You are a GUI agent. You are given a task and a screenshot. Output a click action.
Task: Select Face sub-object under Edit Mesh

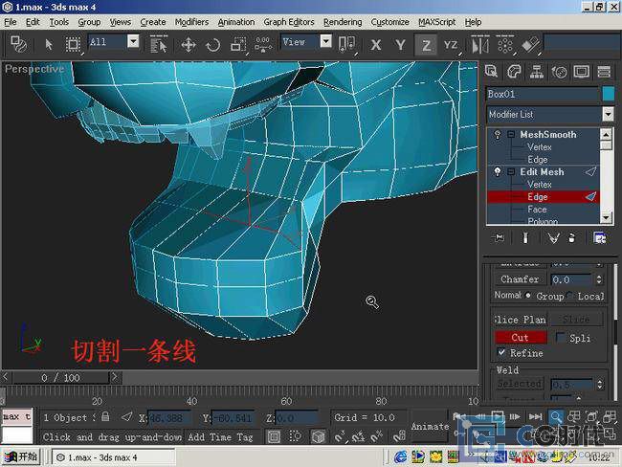point(537,210)
